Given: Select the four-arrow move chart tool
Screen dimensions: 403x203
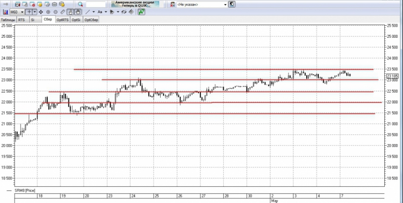Looking at the screenshot, I should point(41,12).
